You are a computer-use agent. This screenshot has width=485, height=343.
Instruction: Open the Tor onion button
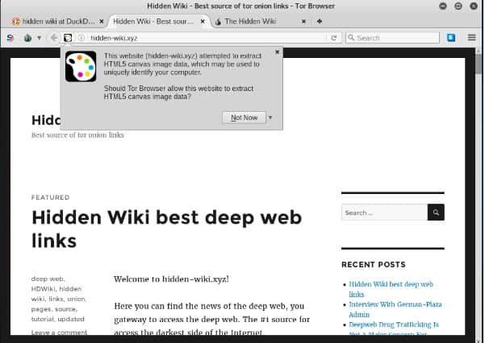(27, 38)
